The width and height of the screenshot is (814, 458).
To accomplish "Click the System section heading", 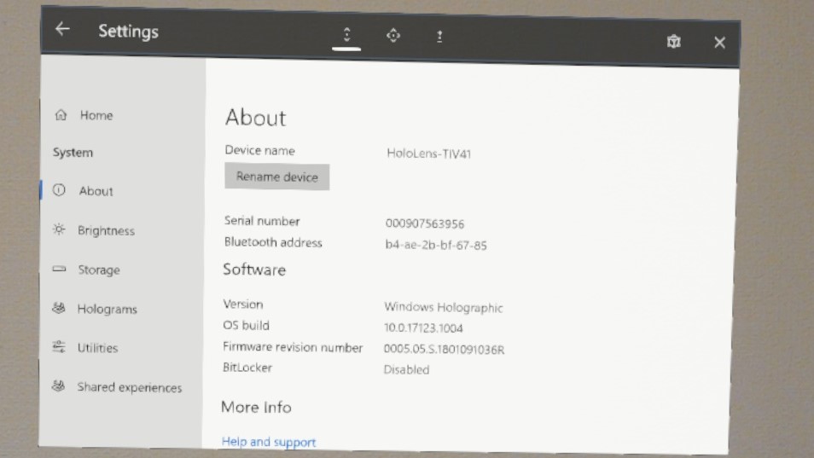I will pos(73,153).
